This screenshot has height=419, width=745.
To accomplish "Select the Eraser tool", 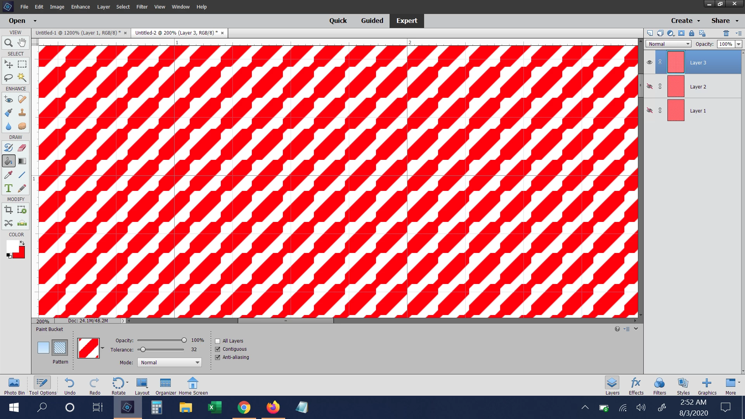I will [22, 148].
